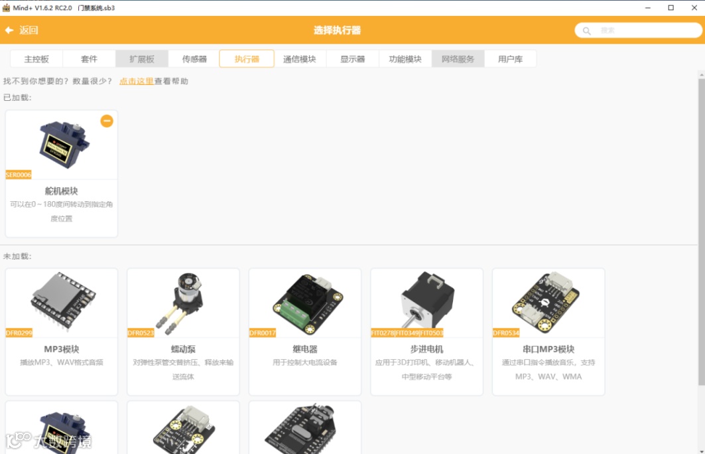Maximize the Mind+ window
This screenshot has height=454, width=705.
tap(671, 8)
